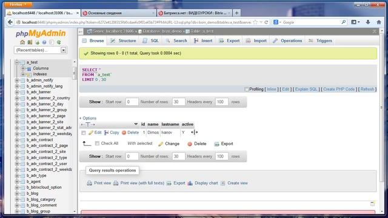The width and height of the screenshot is (388, 218).
Task: Click the Copy icon for row Dimos
Action: click(x=107, y=133)
